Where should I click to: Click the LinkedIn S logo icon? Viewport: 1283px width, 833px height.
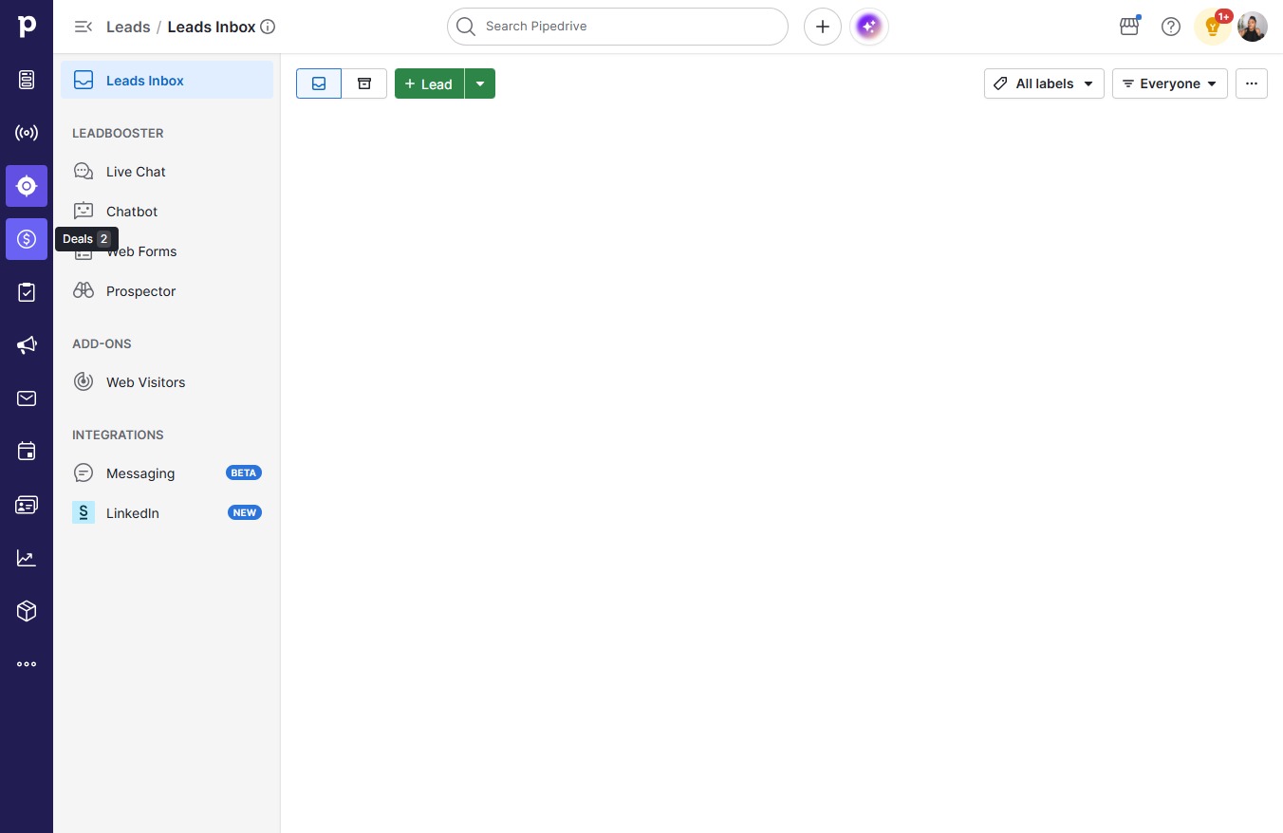[84, 513]
